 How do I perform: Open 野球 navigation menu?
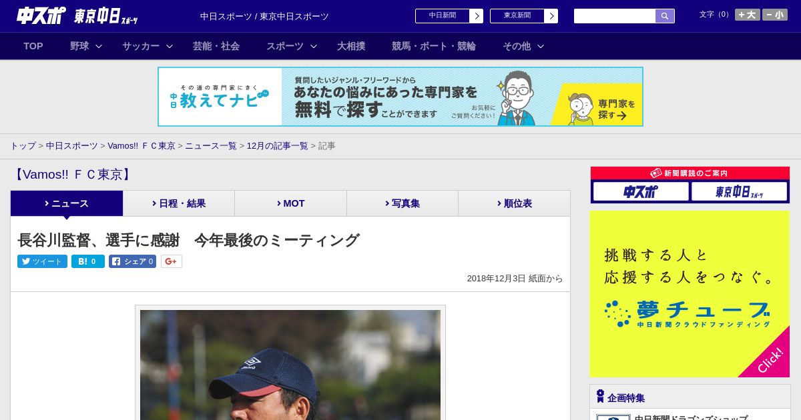point(79,46)
